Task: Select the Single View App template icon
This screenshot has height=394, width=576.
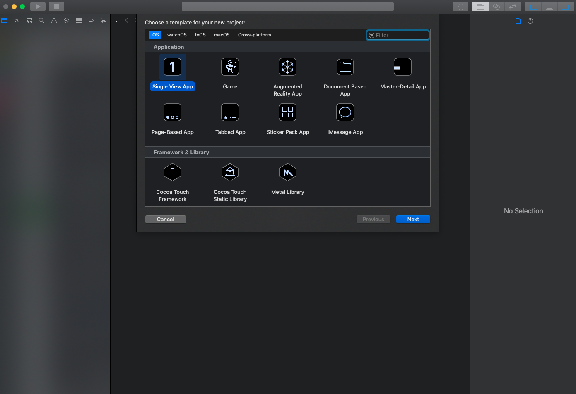Action: click(172, 67)
